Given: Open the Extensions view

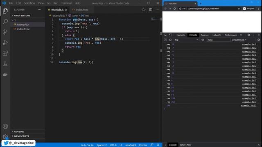Looking at the screenshot, I should click(x=5, y=53).
